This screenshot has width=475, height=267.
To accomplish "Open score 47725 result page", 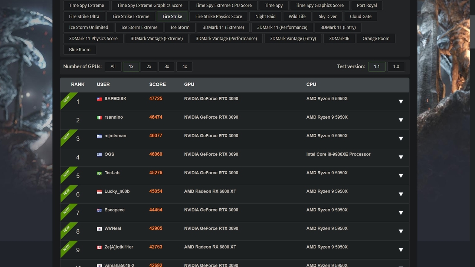I will pyautogui.click(x=156, y=99).
